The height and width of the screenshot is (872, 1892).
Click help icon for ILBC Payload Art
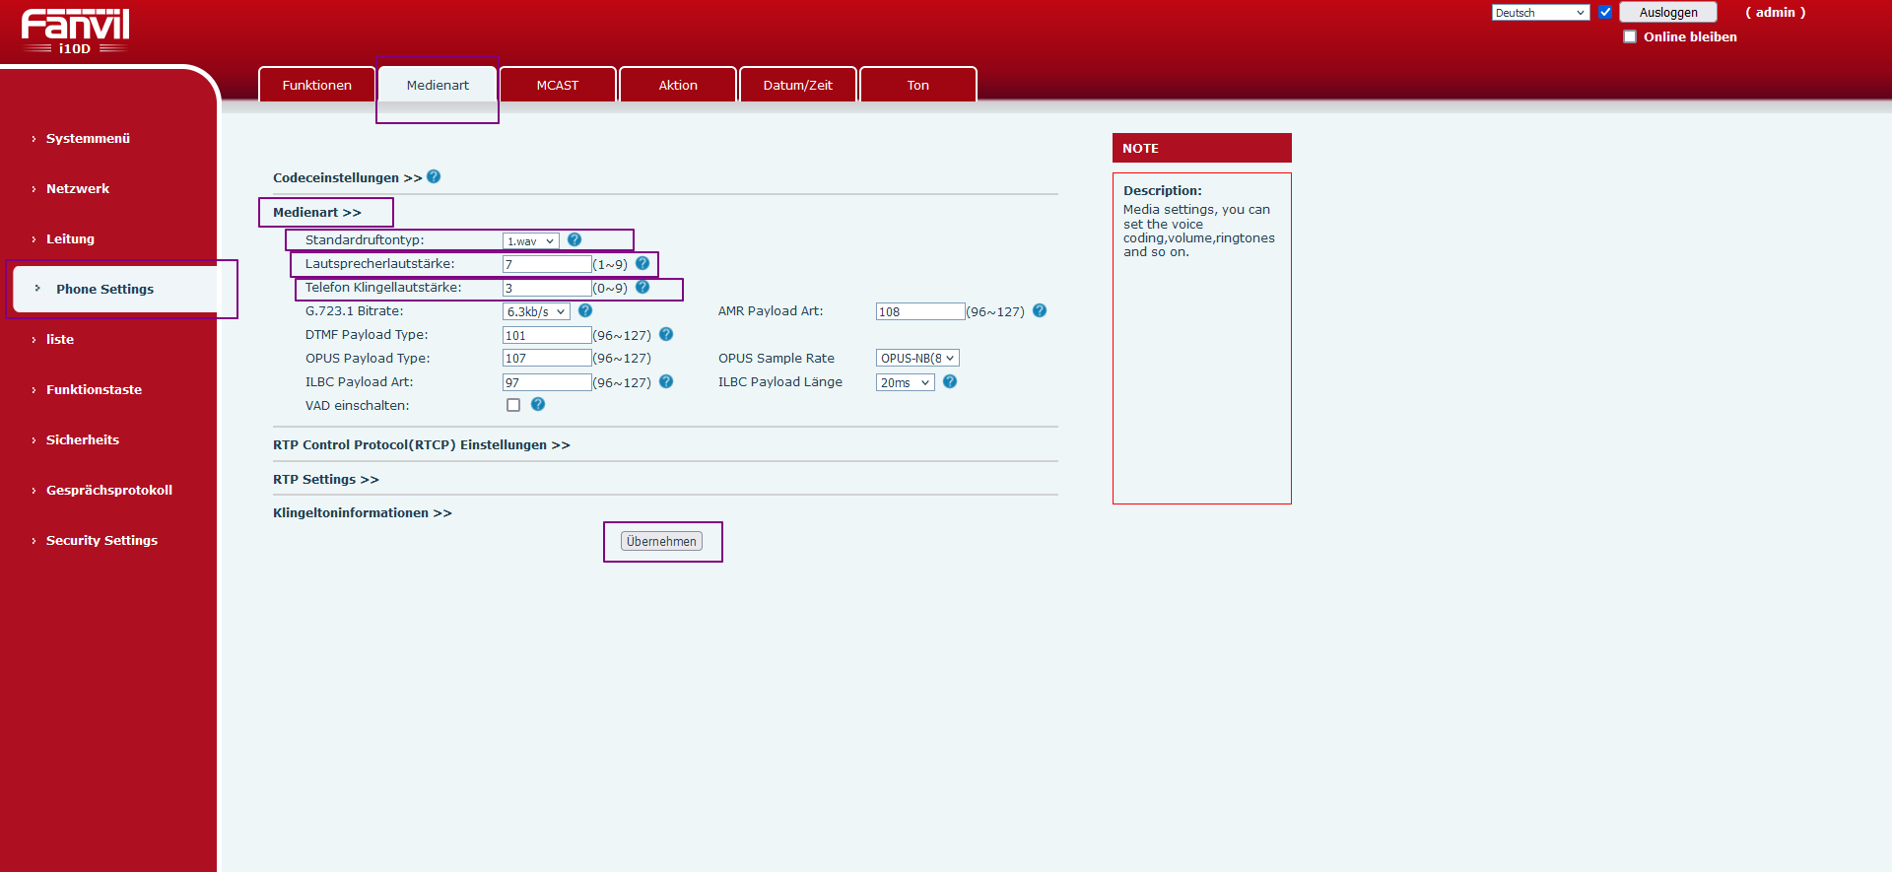coord(666,381)
